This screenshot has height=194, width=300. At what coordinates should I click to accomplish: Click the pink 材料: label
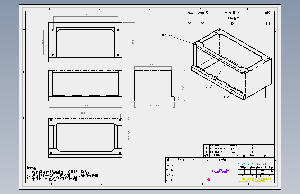(207, 180)
